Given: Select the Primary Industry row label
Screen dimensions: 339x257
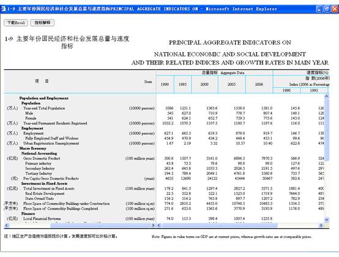Looking at the screenshot, I should [38, 163].
